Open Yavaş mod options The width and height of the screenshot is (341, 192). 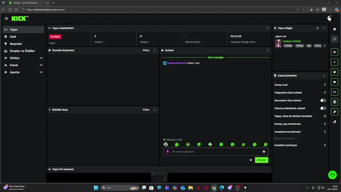pos(300,85)
